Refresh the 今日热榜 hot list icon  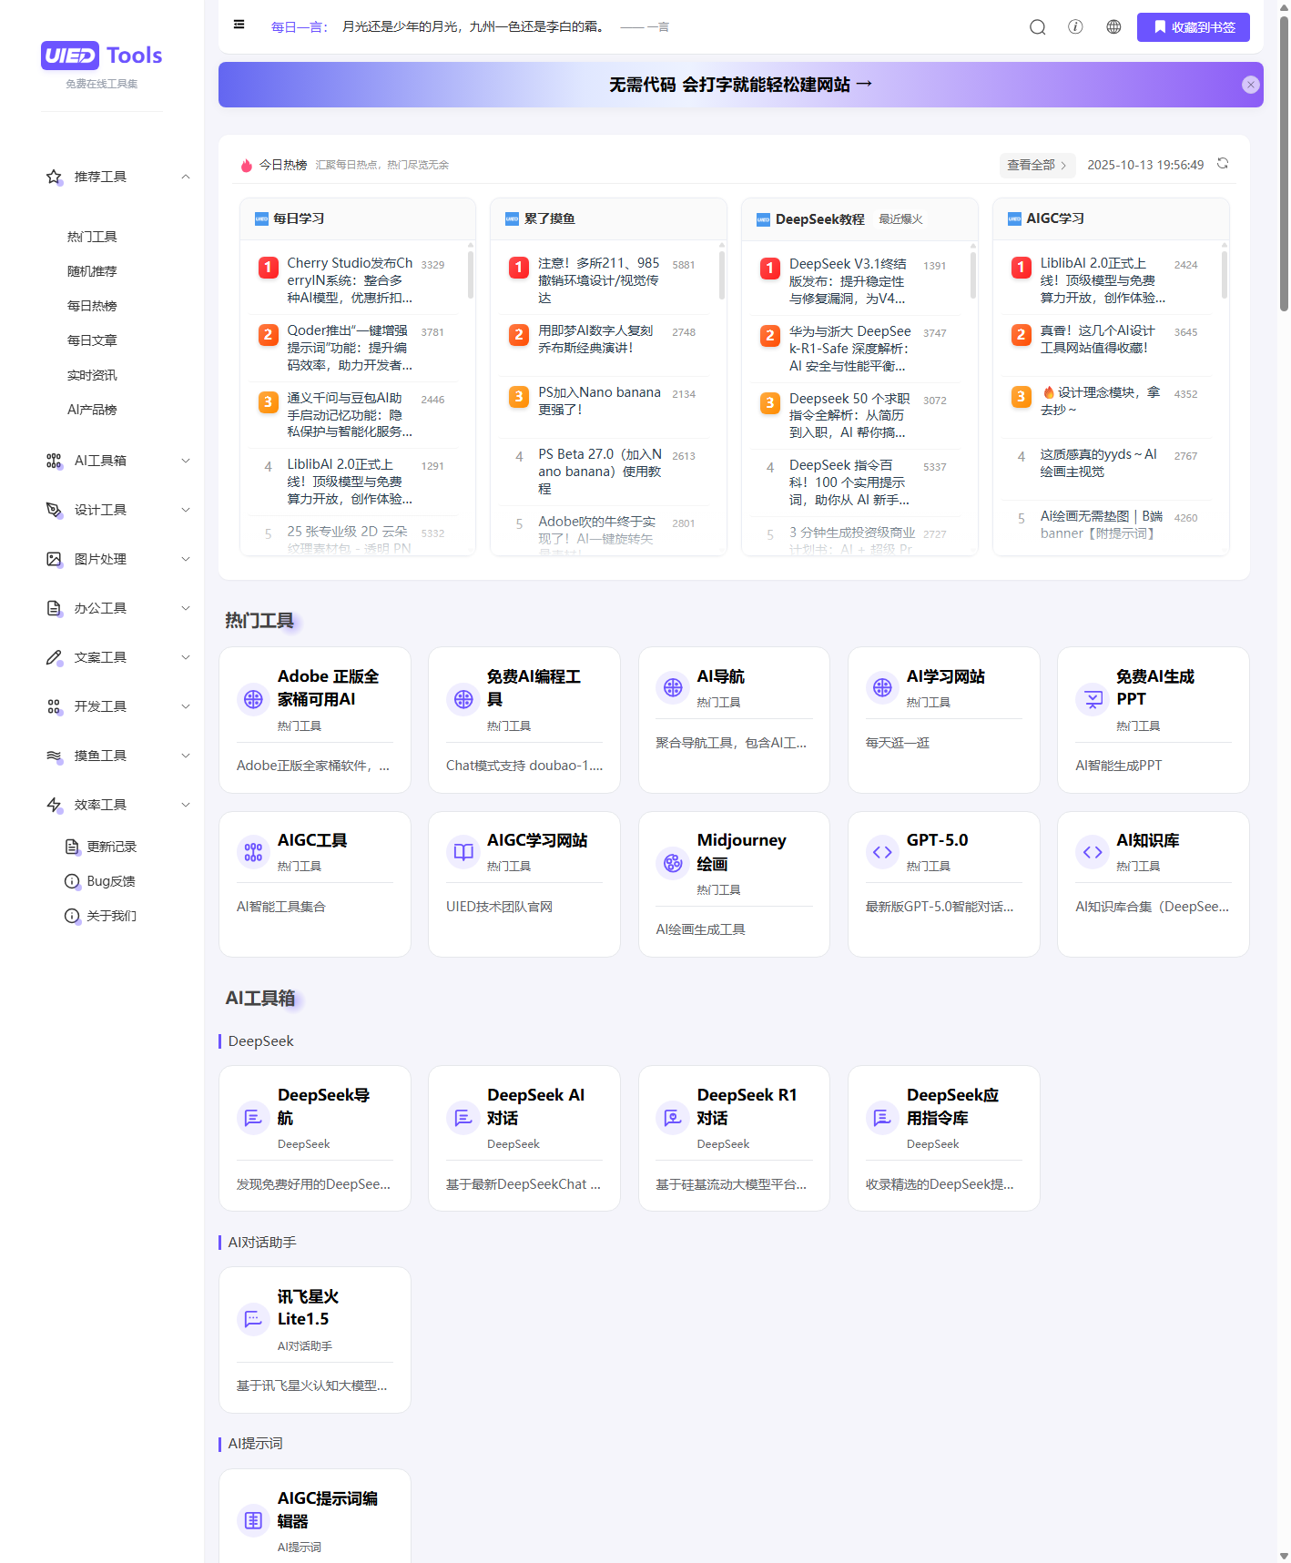1223,164
